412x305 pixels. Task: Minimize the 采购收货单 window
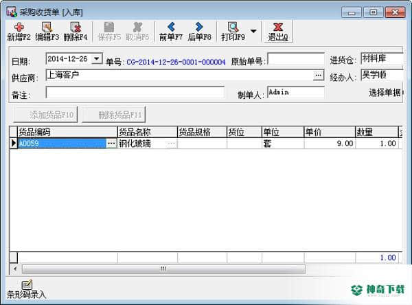tap(352, 12)
